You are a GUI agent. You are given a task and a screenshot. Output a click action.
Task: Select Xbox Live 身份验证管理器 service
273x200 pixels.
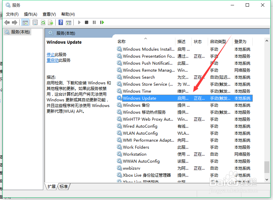(x=147, y=175)
